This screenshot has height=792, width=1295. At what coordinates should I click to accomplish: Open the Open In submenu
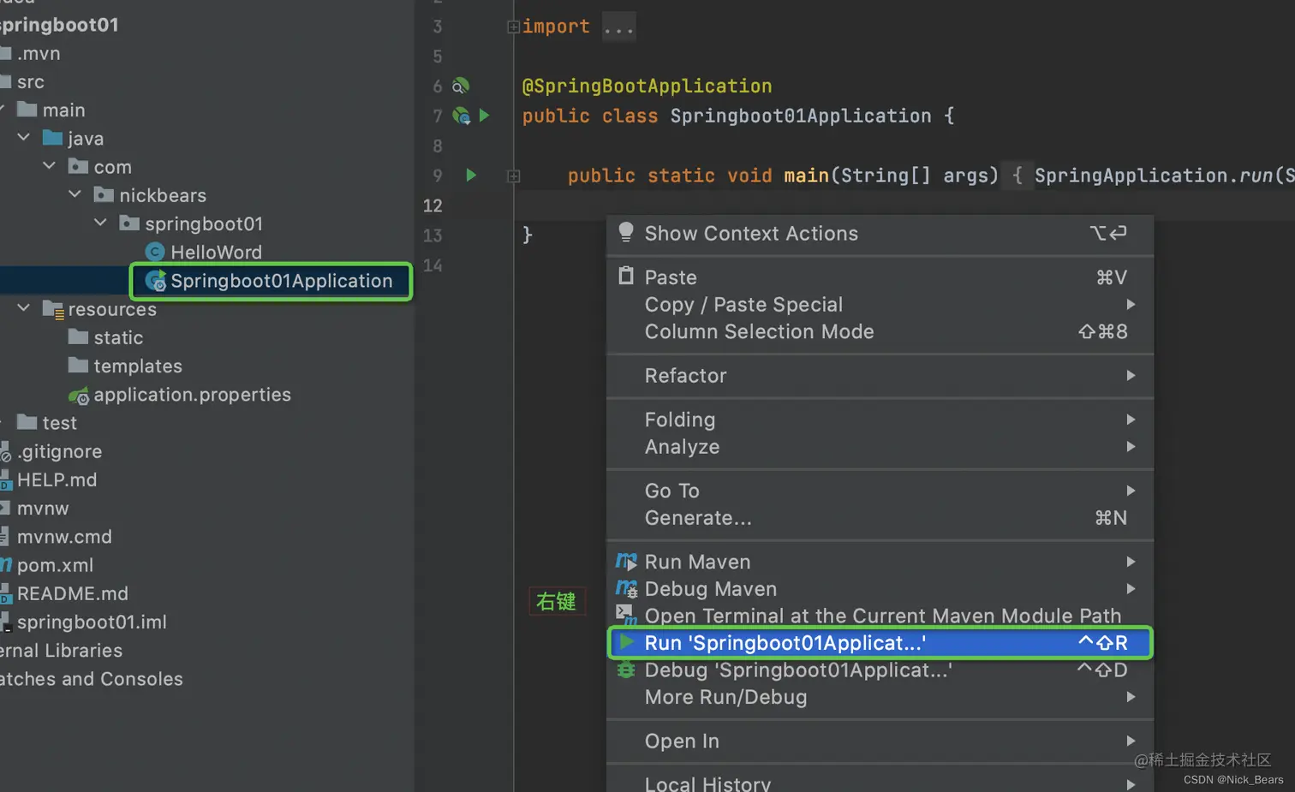(880, 741)
